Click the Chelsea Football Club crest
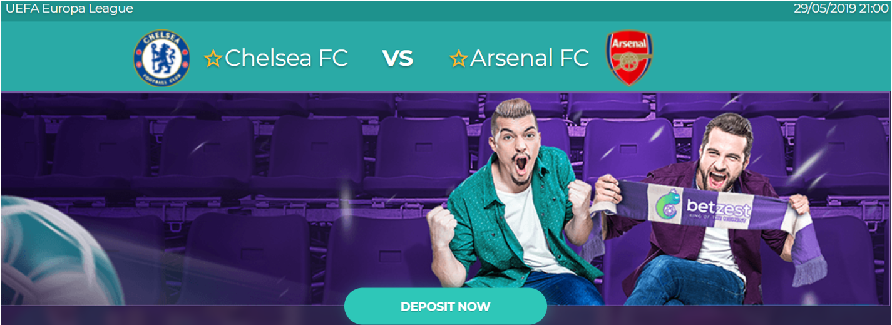 tap(161, 58)
